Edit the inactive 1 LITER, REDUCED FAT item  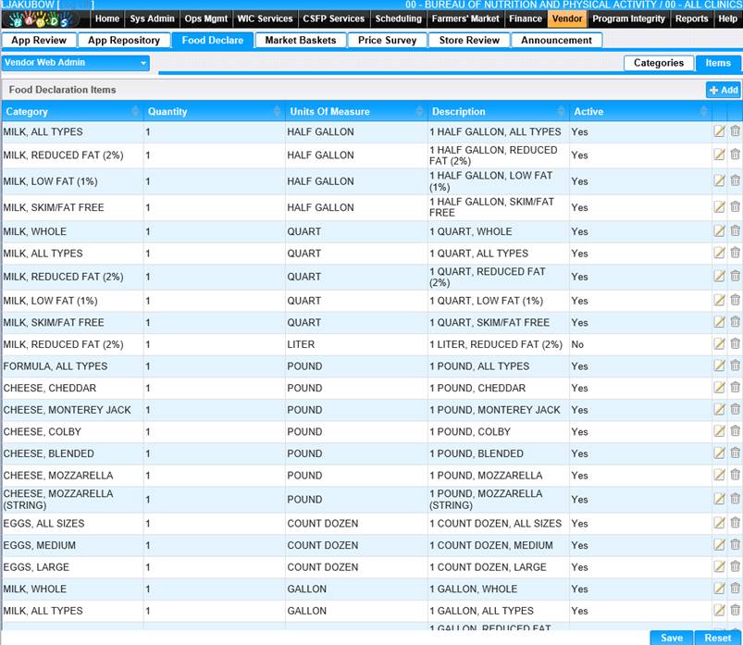pyautogui.click(x=719, y=343)
